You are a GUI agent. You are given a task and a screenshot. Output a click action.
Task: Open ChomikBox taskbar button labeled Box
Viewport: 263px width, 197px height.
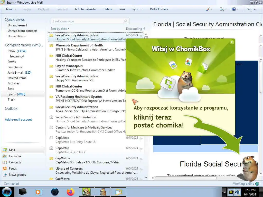tap(87, 192)
